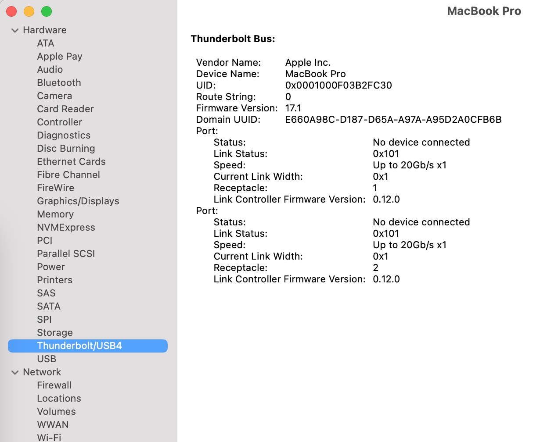
Task: Click the Vendor Name value Apple Inc.
Action: pos(308,63)
